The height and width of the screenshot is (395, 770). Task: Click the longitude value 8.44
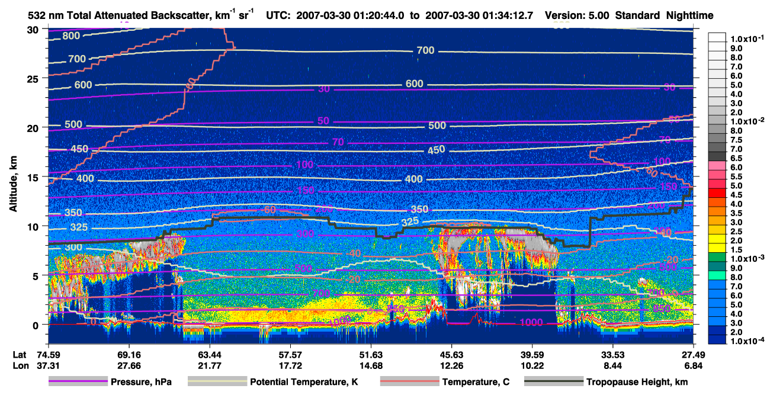[x=612, y=365]
